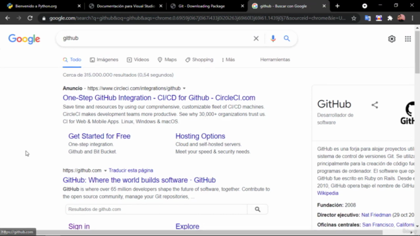
Task: Click the screenshot extension icon in toolbar
Action: pyautogui.click(x=379, y=18)
